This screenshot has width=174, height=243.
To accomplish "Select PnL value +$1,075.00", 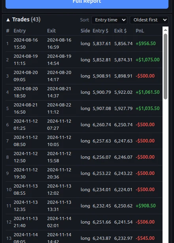I will [148, 60].
